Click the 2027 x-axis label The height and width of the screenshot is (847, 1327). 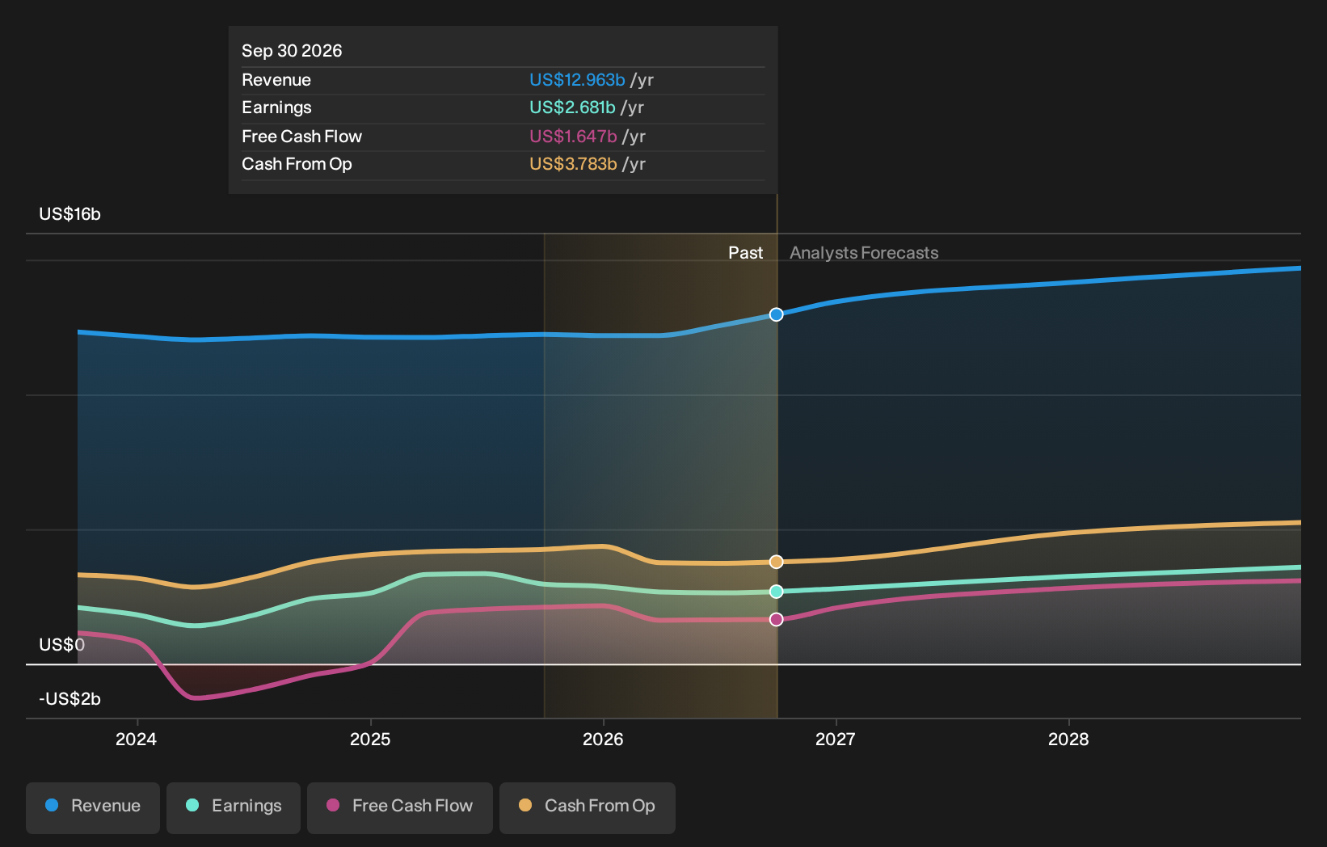coord(836,740)
